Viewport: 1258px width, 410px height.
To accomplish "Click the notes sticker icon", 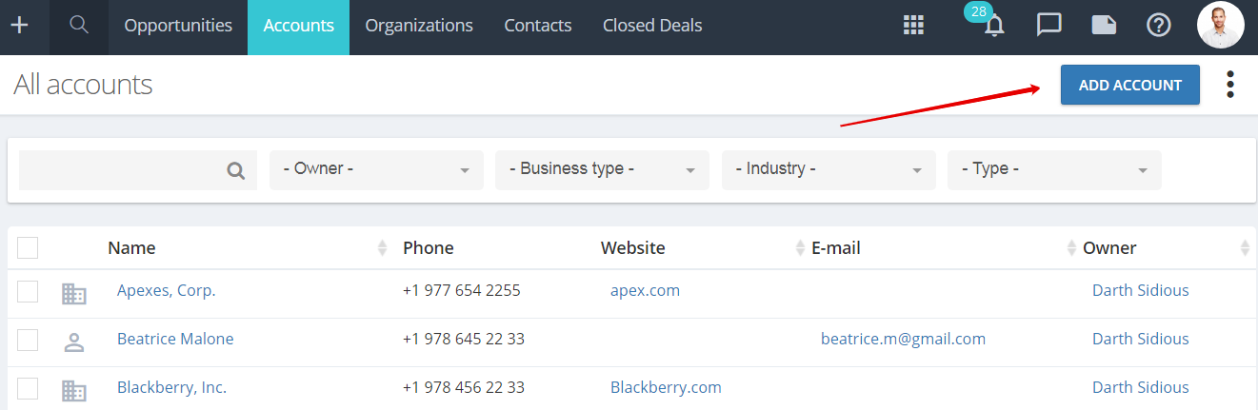I will 1104,26.
